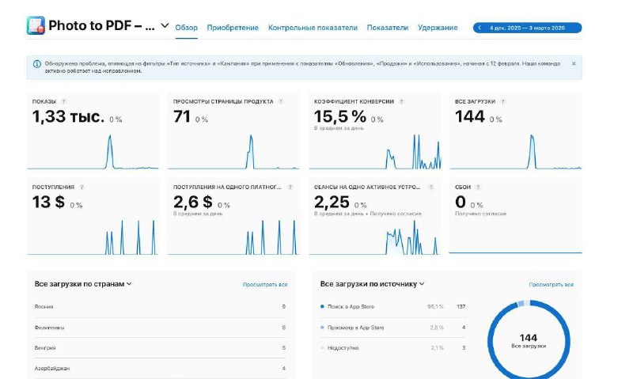Open the help icon next to Показы
Viewport: 633px width, 379px height.
pos(63,102)
